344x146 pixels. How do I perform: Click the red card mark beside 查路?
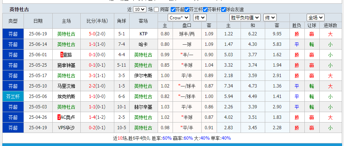pos(62,55)
